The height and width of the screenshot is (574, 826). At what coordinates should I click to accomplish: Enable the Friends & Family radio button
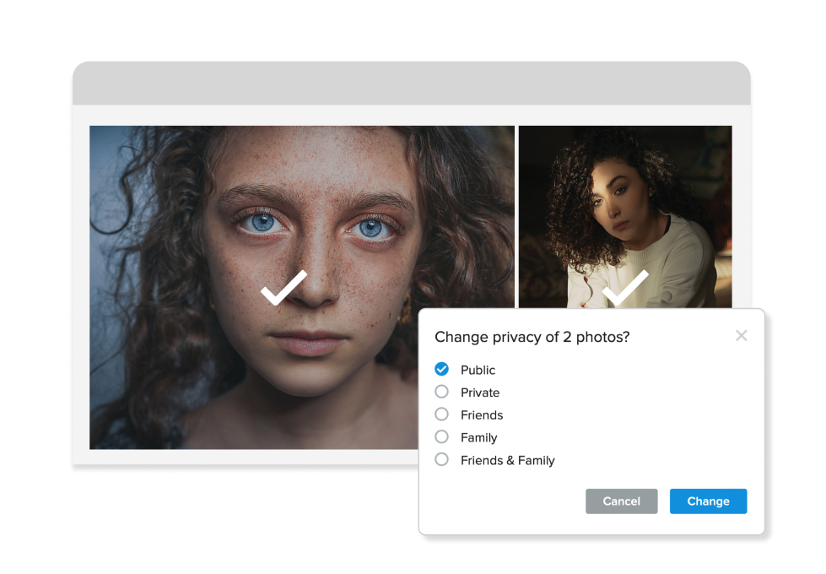pos(441,460)
